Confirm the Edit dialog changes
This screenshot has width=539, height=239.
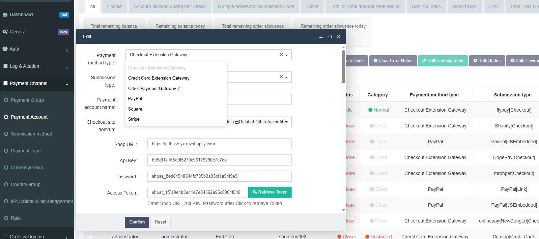point(137,222)
